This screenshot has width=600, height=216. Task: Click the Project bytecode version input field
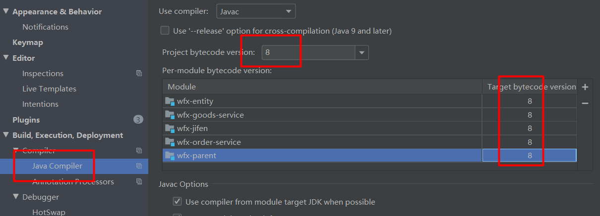[x=308, y=52]
